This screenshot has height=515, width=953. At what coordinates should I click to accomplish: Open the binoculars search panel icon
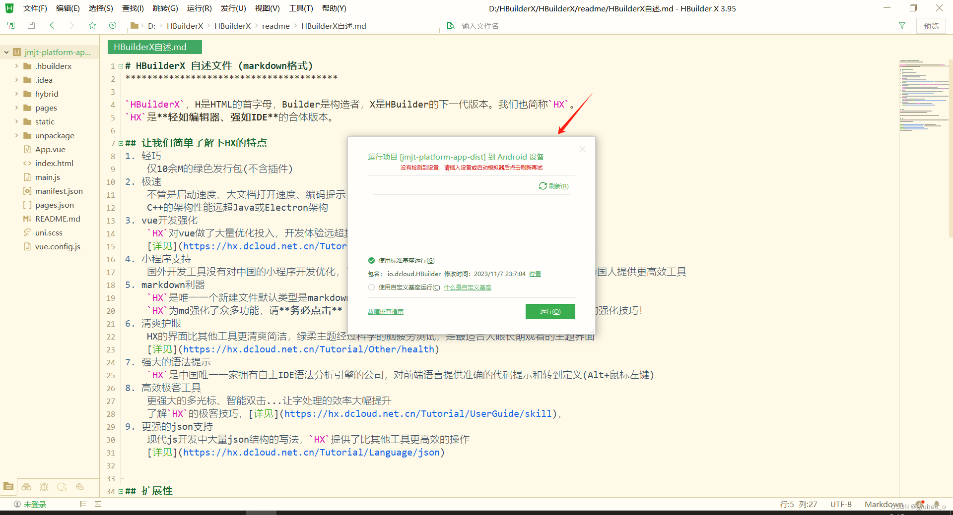click(26, 487)
